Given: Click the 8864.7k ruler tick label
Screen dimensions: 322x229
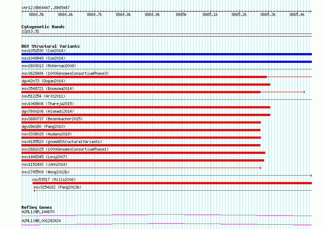Looking at the screenshot, I should (94, 14).
